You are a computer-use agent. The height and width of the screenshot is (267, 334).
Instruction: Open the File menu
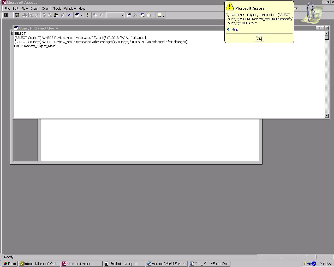7,8
